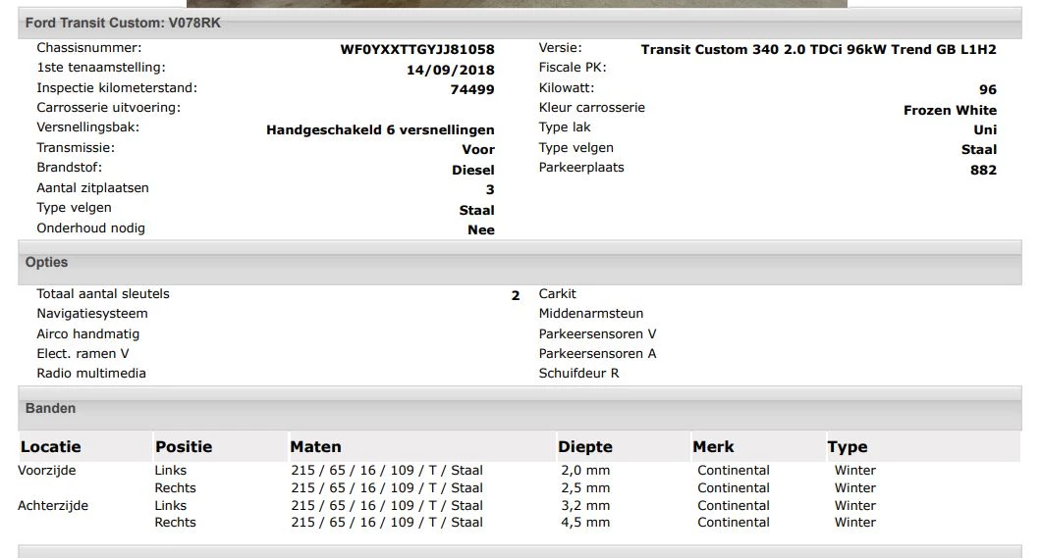Click the Ford Transit Custom: V078RK section header

click(x=123, y=23)
